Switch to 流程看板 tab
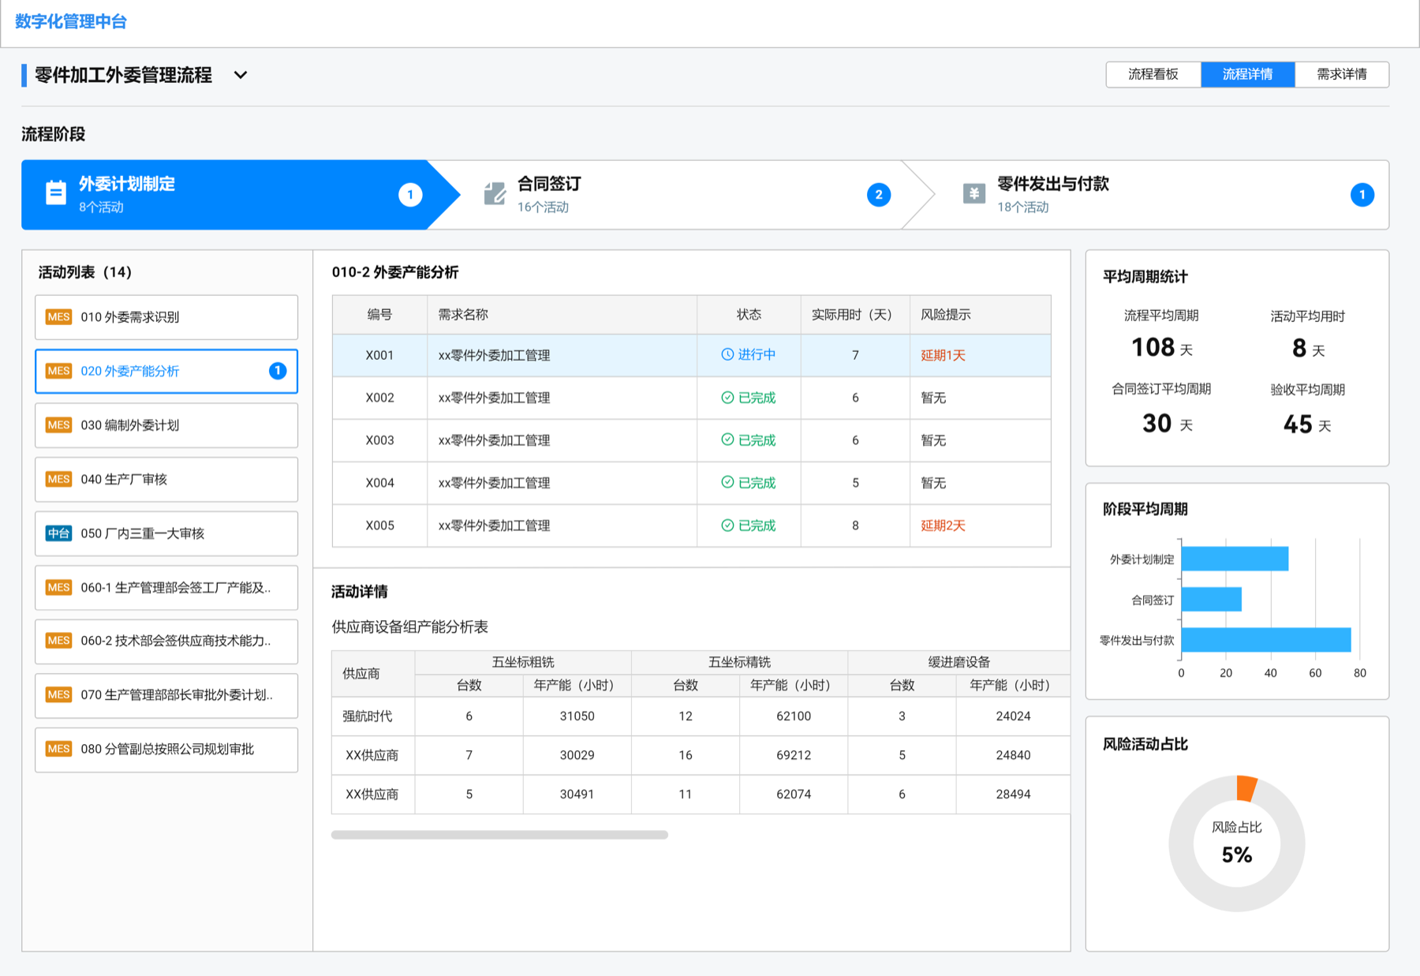This screenshot has height=976, width=1420. coord(1153,74)
